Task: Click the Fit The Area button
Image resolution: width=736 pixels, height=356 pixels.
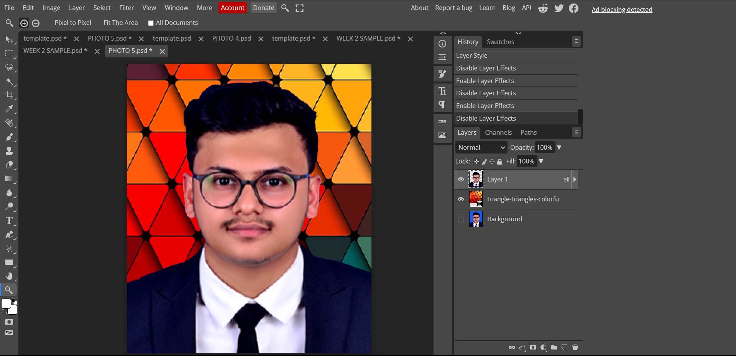Action: click(120, 23)
